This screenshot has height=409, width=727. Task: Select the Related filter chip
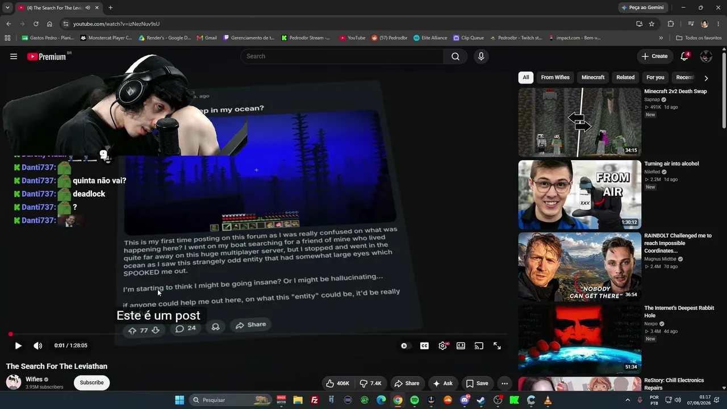[x=625, y=77]
